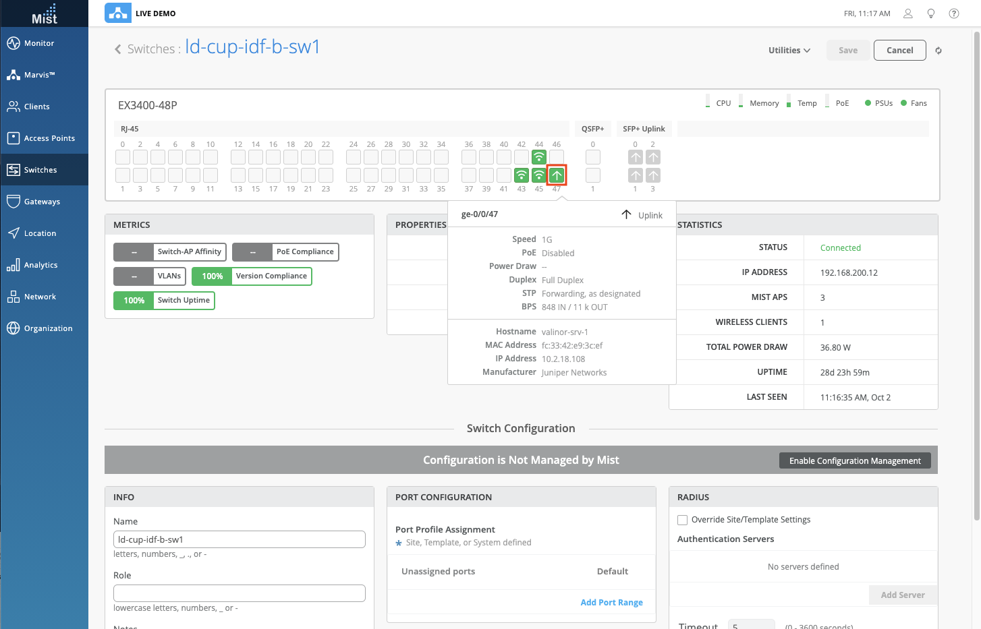Click the Switch-AP Affinity metric badge
This screenshot has width=981, height=629.
pos(169,252)
